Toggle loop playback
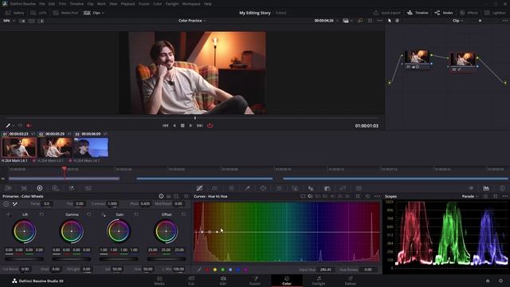 pyautogui.click(x=210, y=126)
